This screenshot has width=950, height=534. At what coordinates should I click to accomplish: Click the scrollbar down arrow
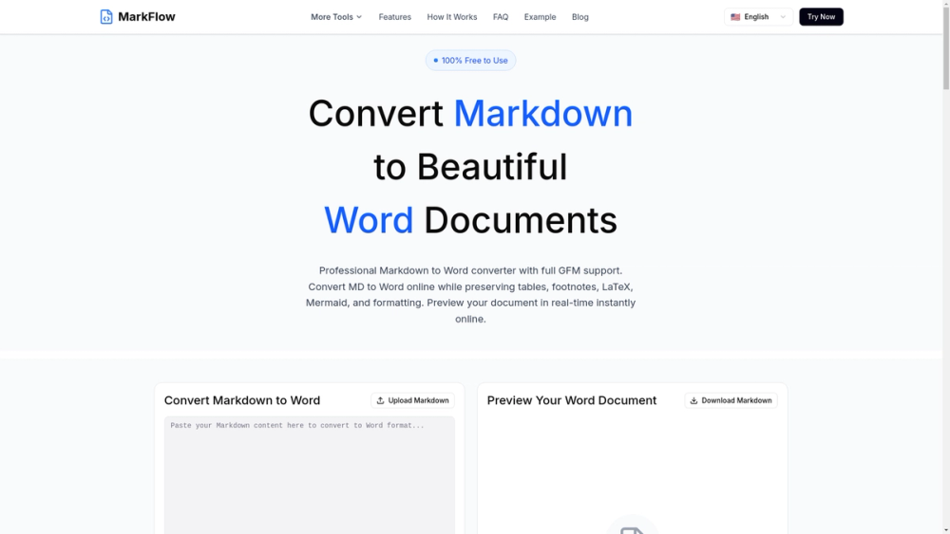[x=946, y=530]
